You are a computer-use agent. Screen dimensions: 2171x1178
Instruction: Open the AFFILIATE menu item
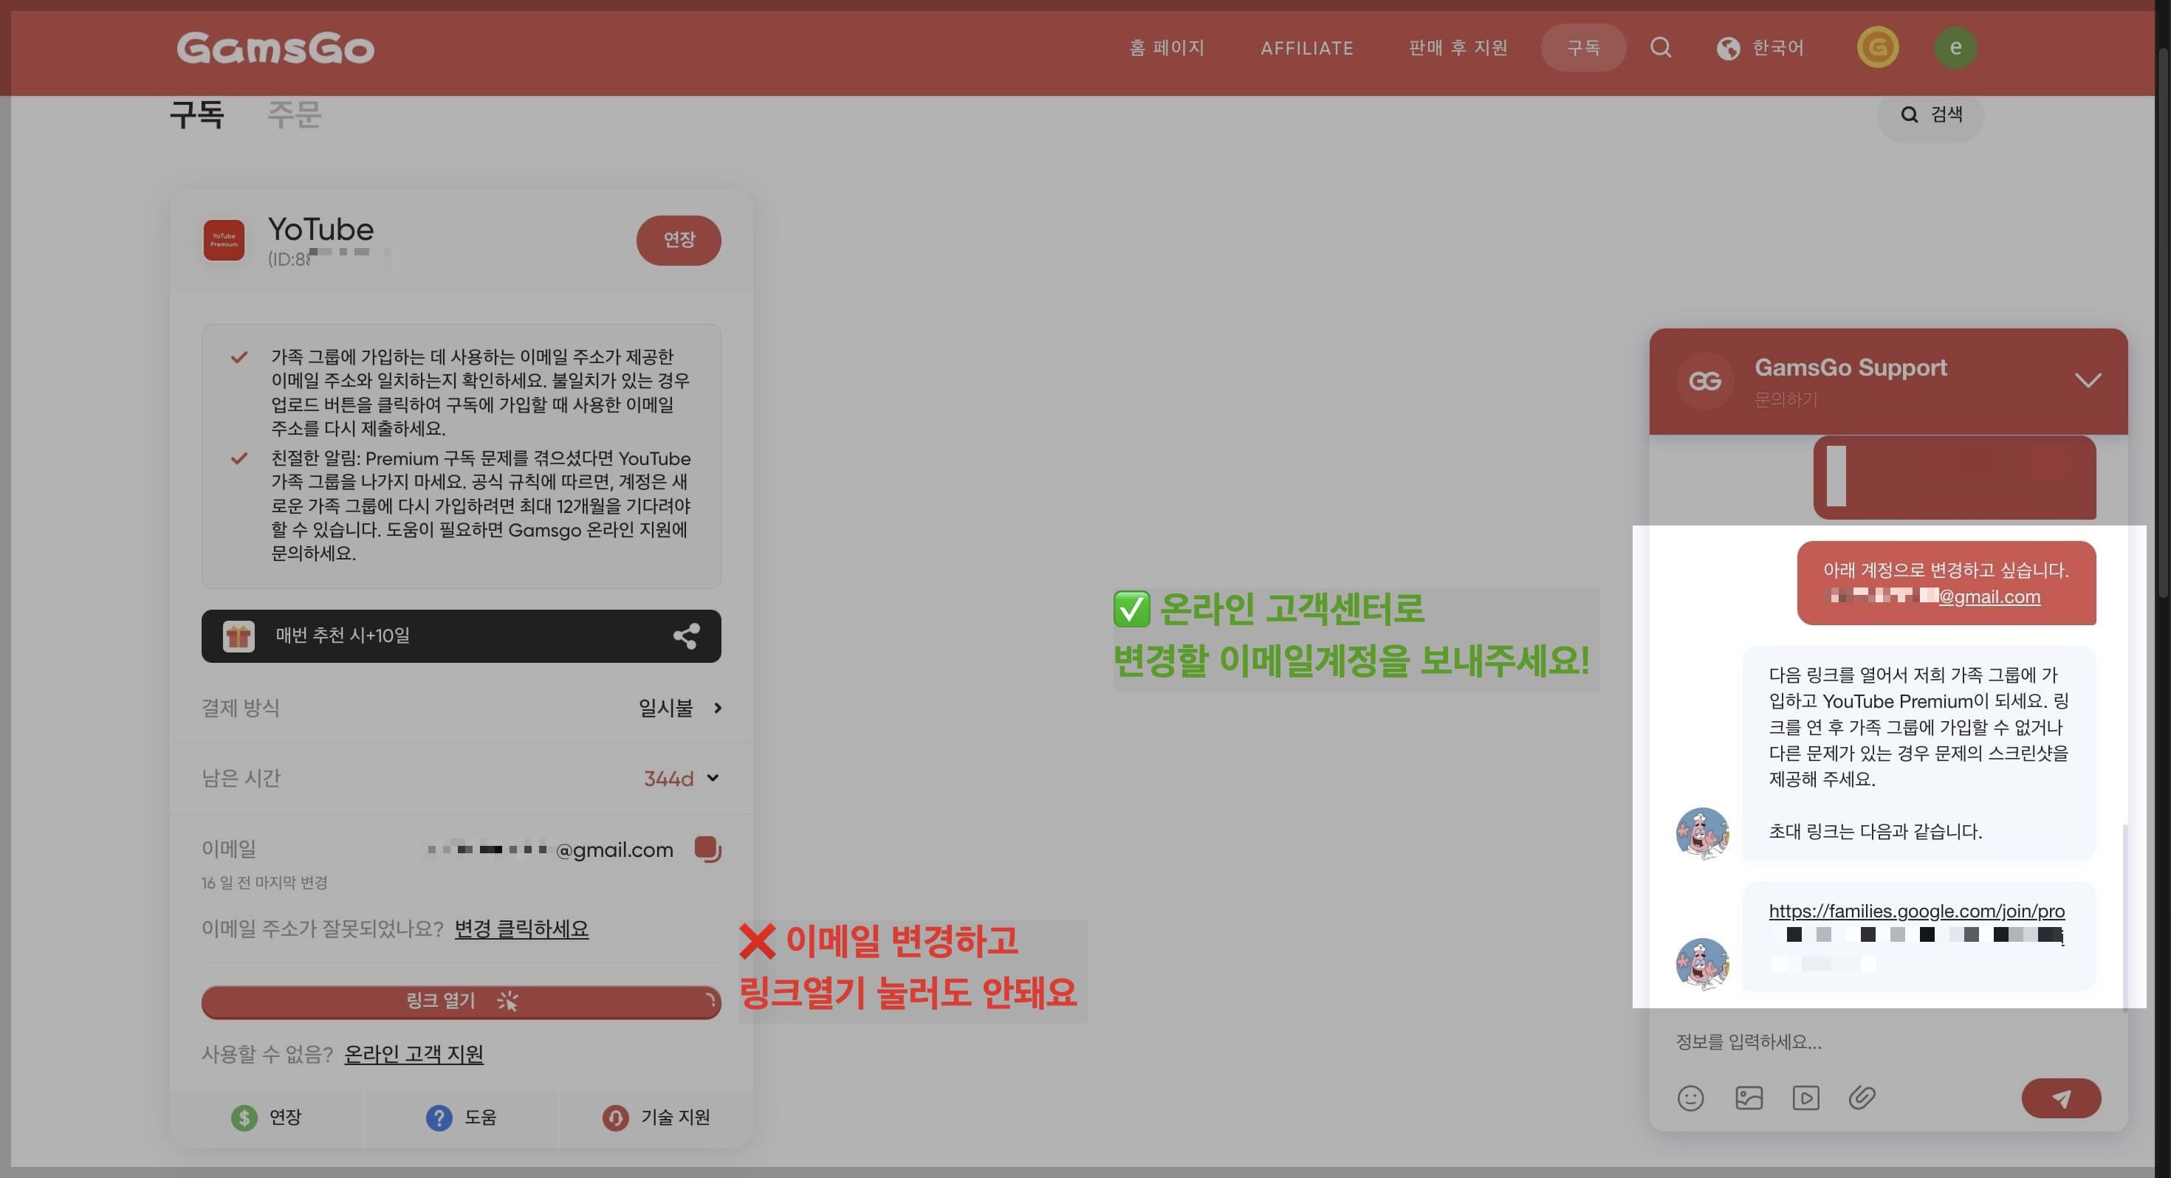click(1306, 48)
